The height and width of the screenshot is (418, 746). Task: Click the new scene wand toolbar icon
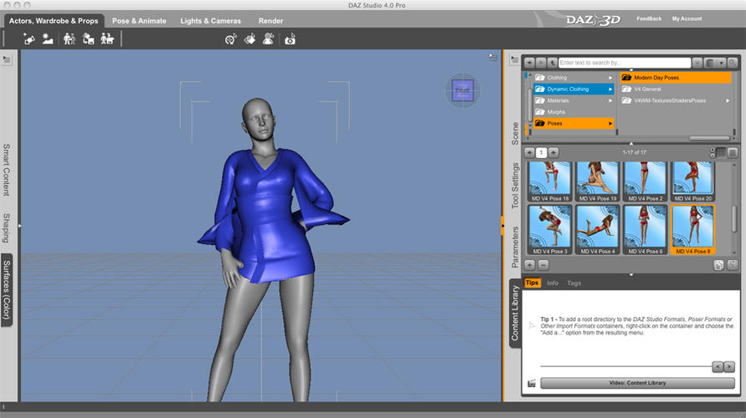tap(29, 39)
